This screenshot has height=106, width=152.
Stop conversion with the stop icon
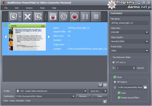[x=96, y=17]
